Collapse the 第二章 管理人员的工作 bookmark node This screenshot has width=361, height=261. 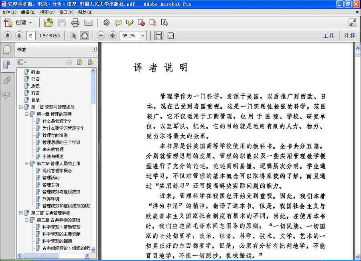27,163
